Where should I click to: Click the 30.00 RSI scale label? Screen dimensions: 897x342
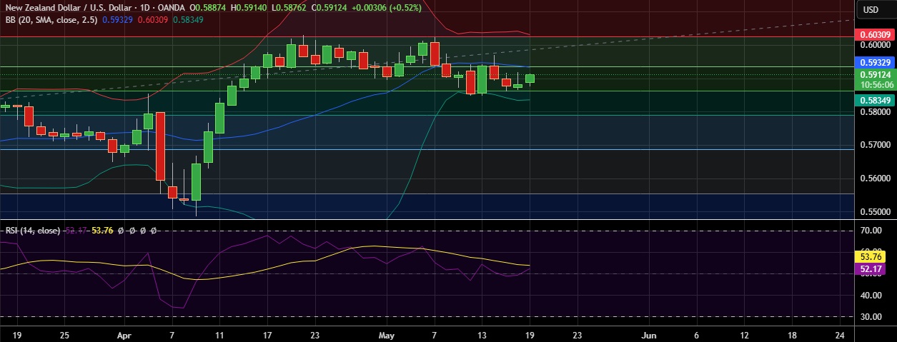tap(870, 317)
